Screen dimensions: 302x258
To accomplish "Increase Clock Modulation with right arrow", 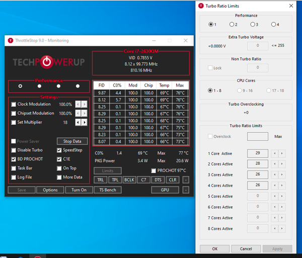I will point(85,104).
